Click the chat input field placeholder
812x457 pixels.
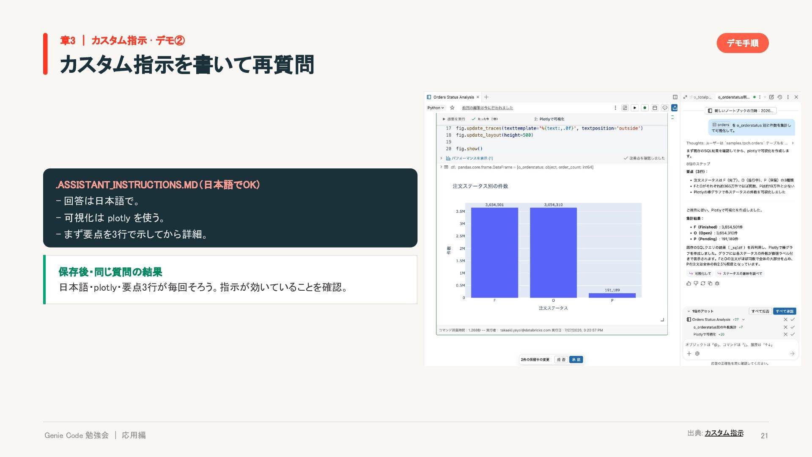729,345
